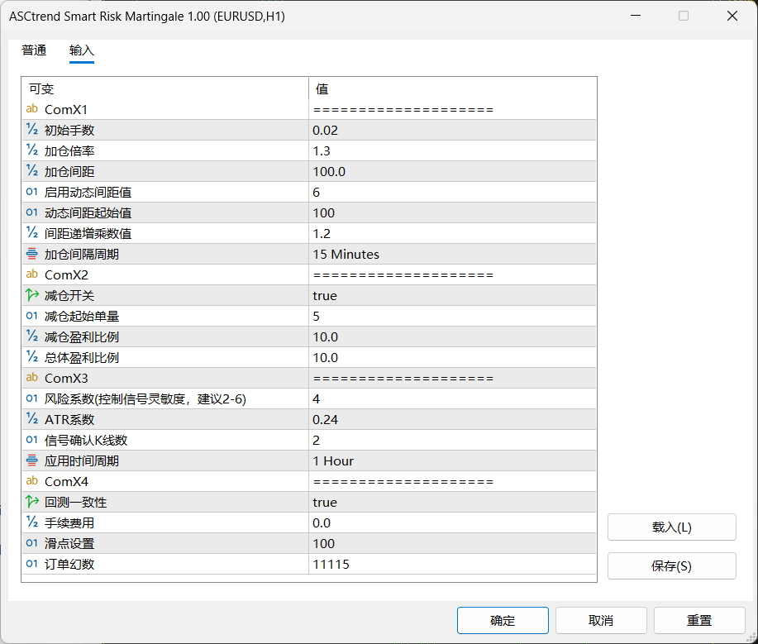758x644 pixels.
Task: Edit the 加仓倍率 value 1.3
Action: click(x=452, y=150)
